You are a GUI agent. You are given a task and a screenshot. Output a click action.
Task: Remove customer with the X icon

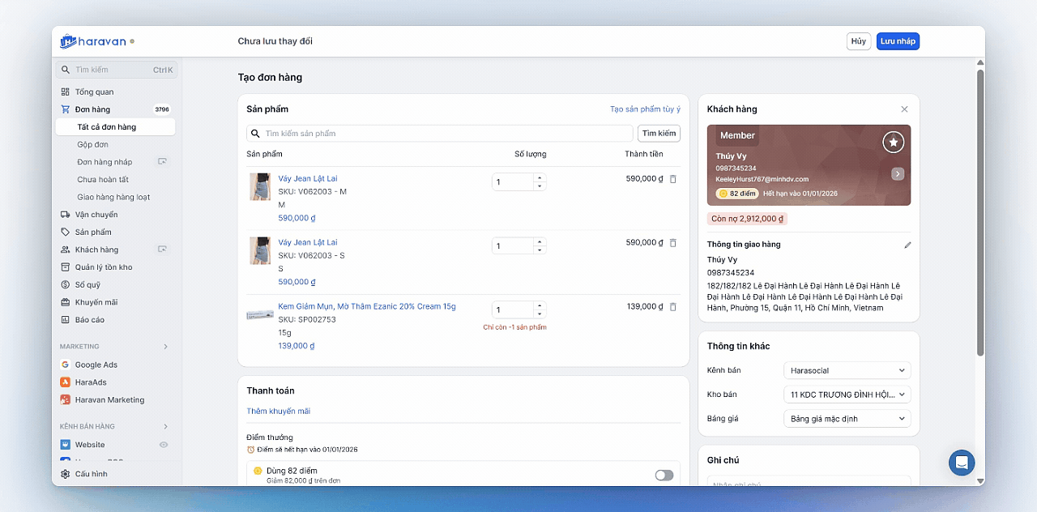click(904, 109)
